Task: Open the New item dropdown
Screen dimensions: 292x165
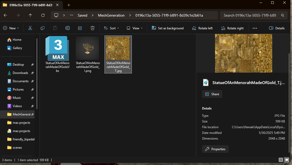Action: point(11,28)
